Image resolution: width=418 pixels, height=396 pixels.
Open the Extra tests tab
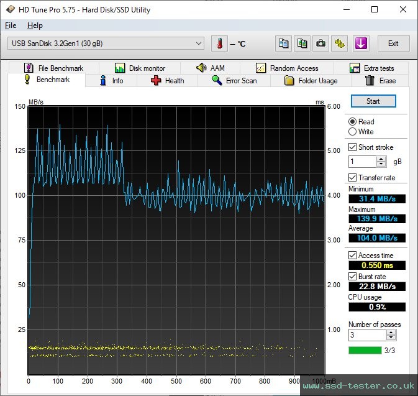click(x=371, y=68)
